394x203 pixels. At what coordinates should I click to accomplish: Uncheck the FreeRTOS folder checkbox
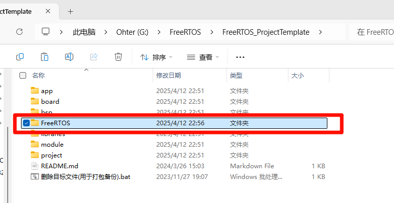tap(26, 123)
